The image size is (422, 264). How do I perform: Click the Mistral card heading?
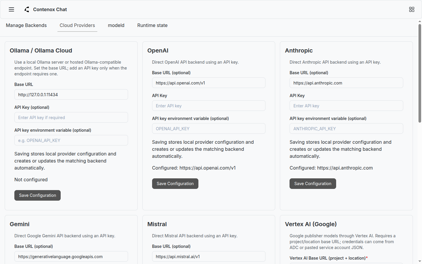(x=157, y=224)
